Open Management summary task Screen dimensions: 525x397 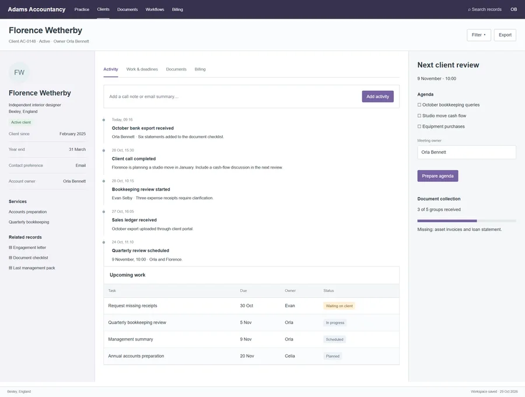pos(131,339)
